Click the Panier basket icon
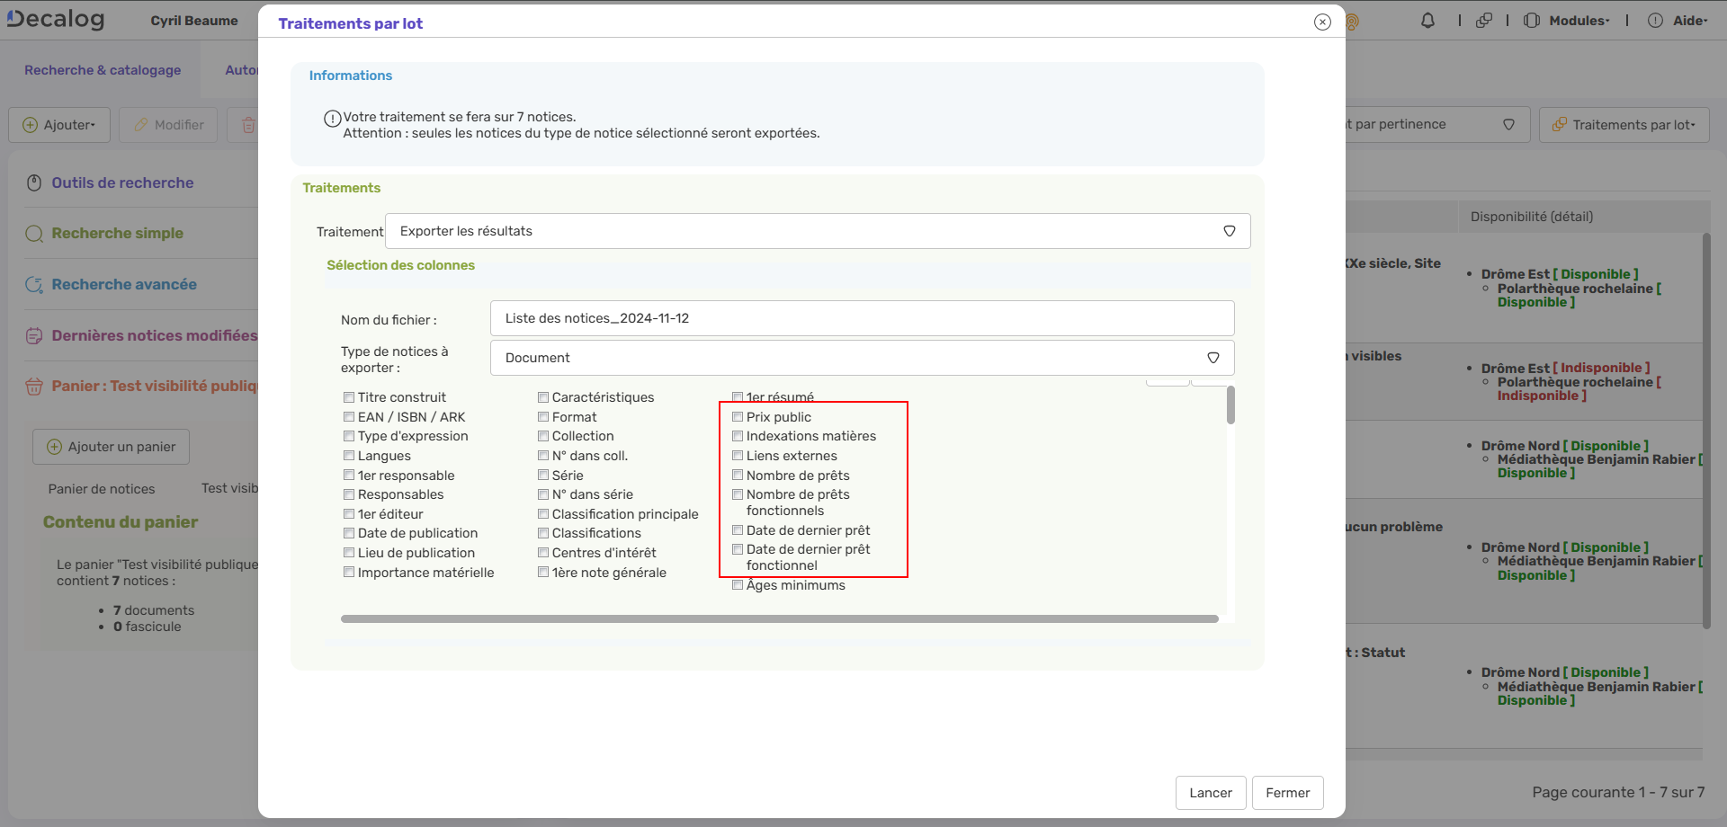The height and width of the screenshot is (827, 1727). [34, 387]
